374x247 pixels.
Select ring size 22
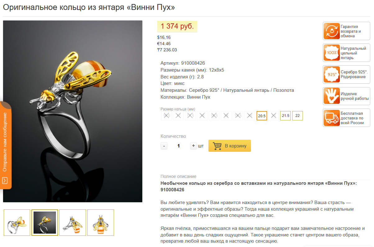tap(298, 116)
